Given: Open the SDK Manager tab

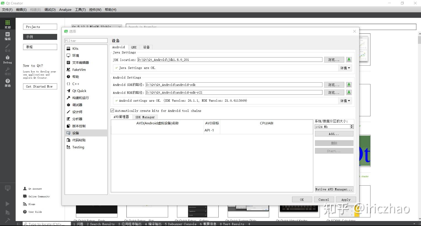Looking at the screenshot, I should 145,117.
